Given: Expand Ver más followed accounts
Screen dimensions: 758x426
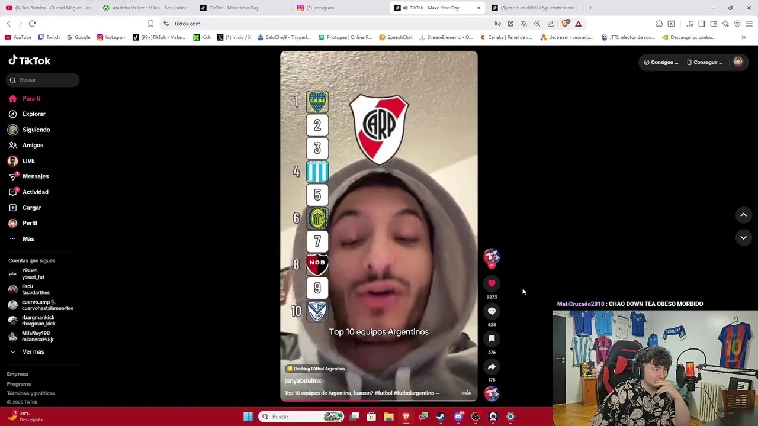Looking at the screenshot, I should 27,352.
